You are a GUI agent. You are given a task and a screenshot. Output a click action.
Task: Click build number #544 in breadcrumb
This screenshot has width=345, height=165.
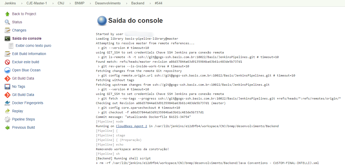click(158, 3)
